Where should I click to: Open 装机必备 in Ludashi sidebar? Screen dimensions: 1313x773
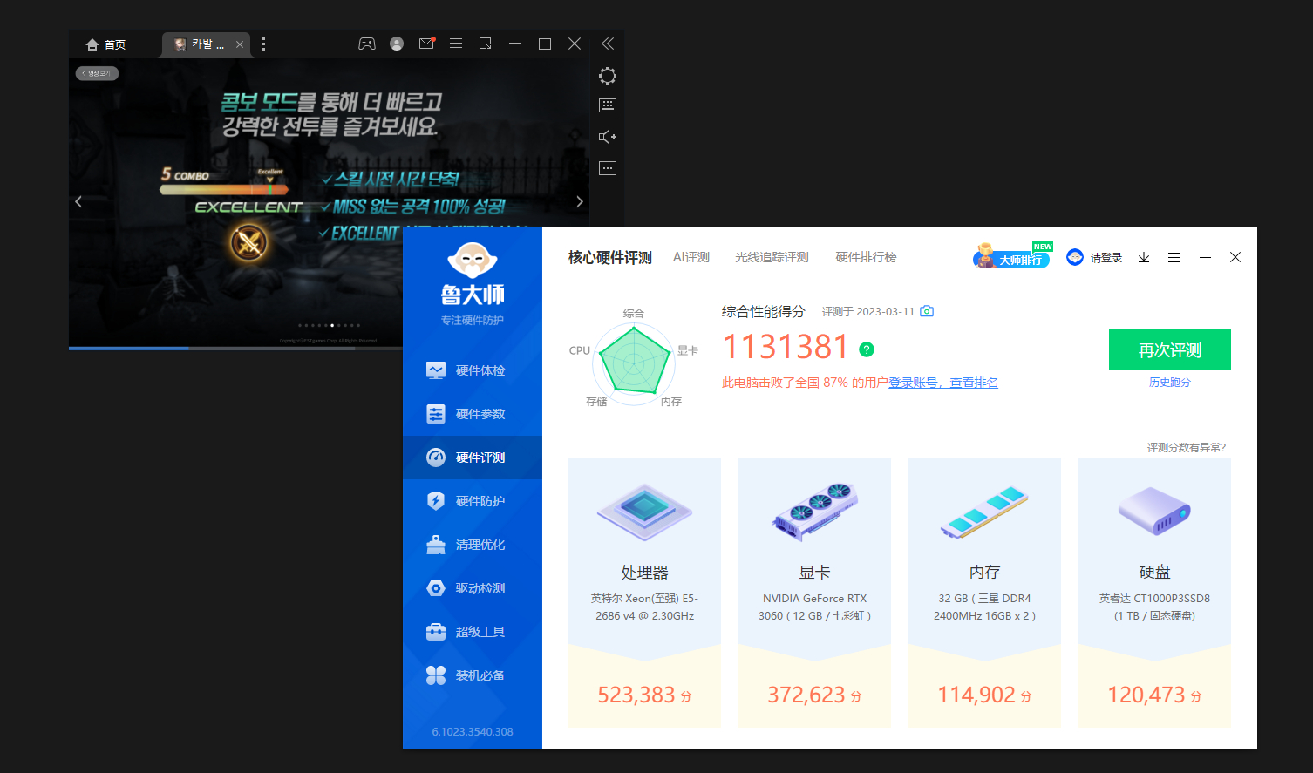tap(473, 675)
